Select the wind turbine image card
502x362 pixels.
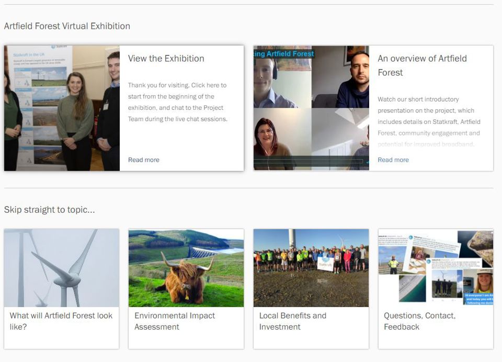(x=62, y=268)
